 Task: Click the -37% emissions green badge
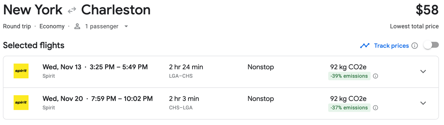[349, 108]
